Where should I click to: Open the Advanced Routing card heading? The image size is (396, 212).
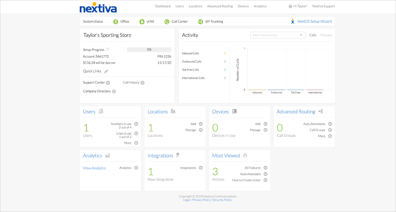(296, 112)
